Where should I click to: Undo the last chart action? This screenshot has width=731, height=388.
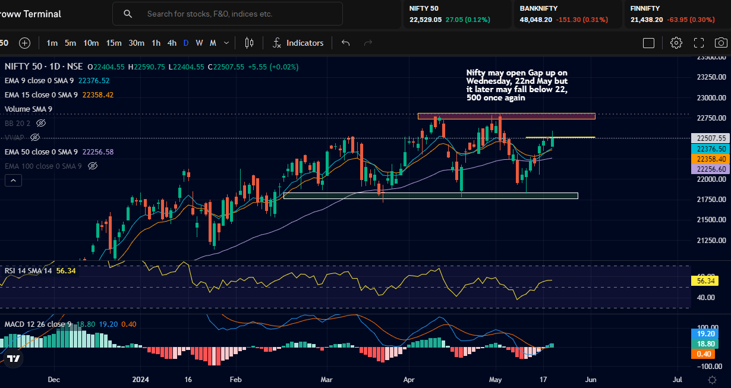pos(345,43)
